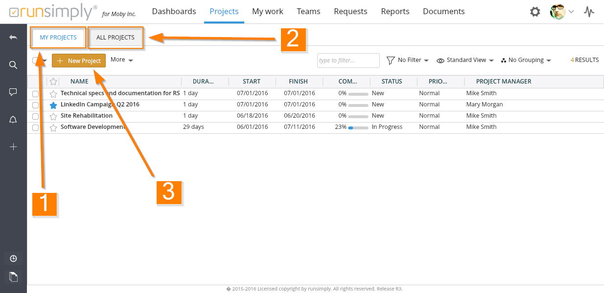Check the Software Development row checkbox

pyautogui.click(x=35, y=127)
